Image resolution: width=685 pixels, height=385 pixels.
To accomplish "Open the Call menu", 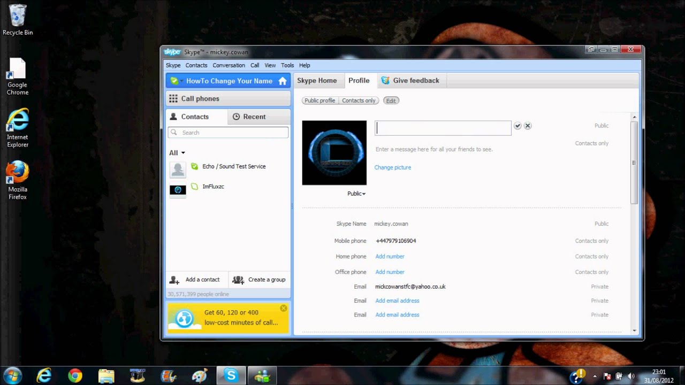I will (x=255, y=65).
